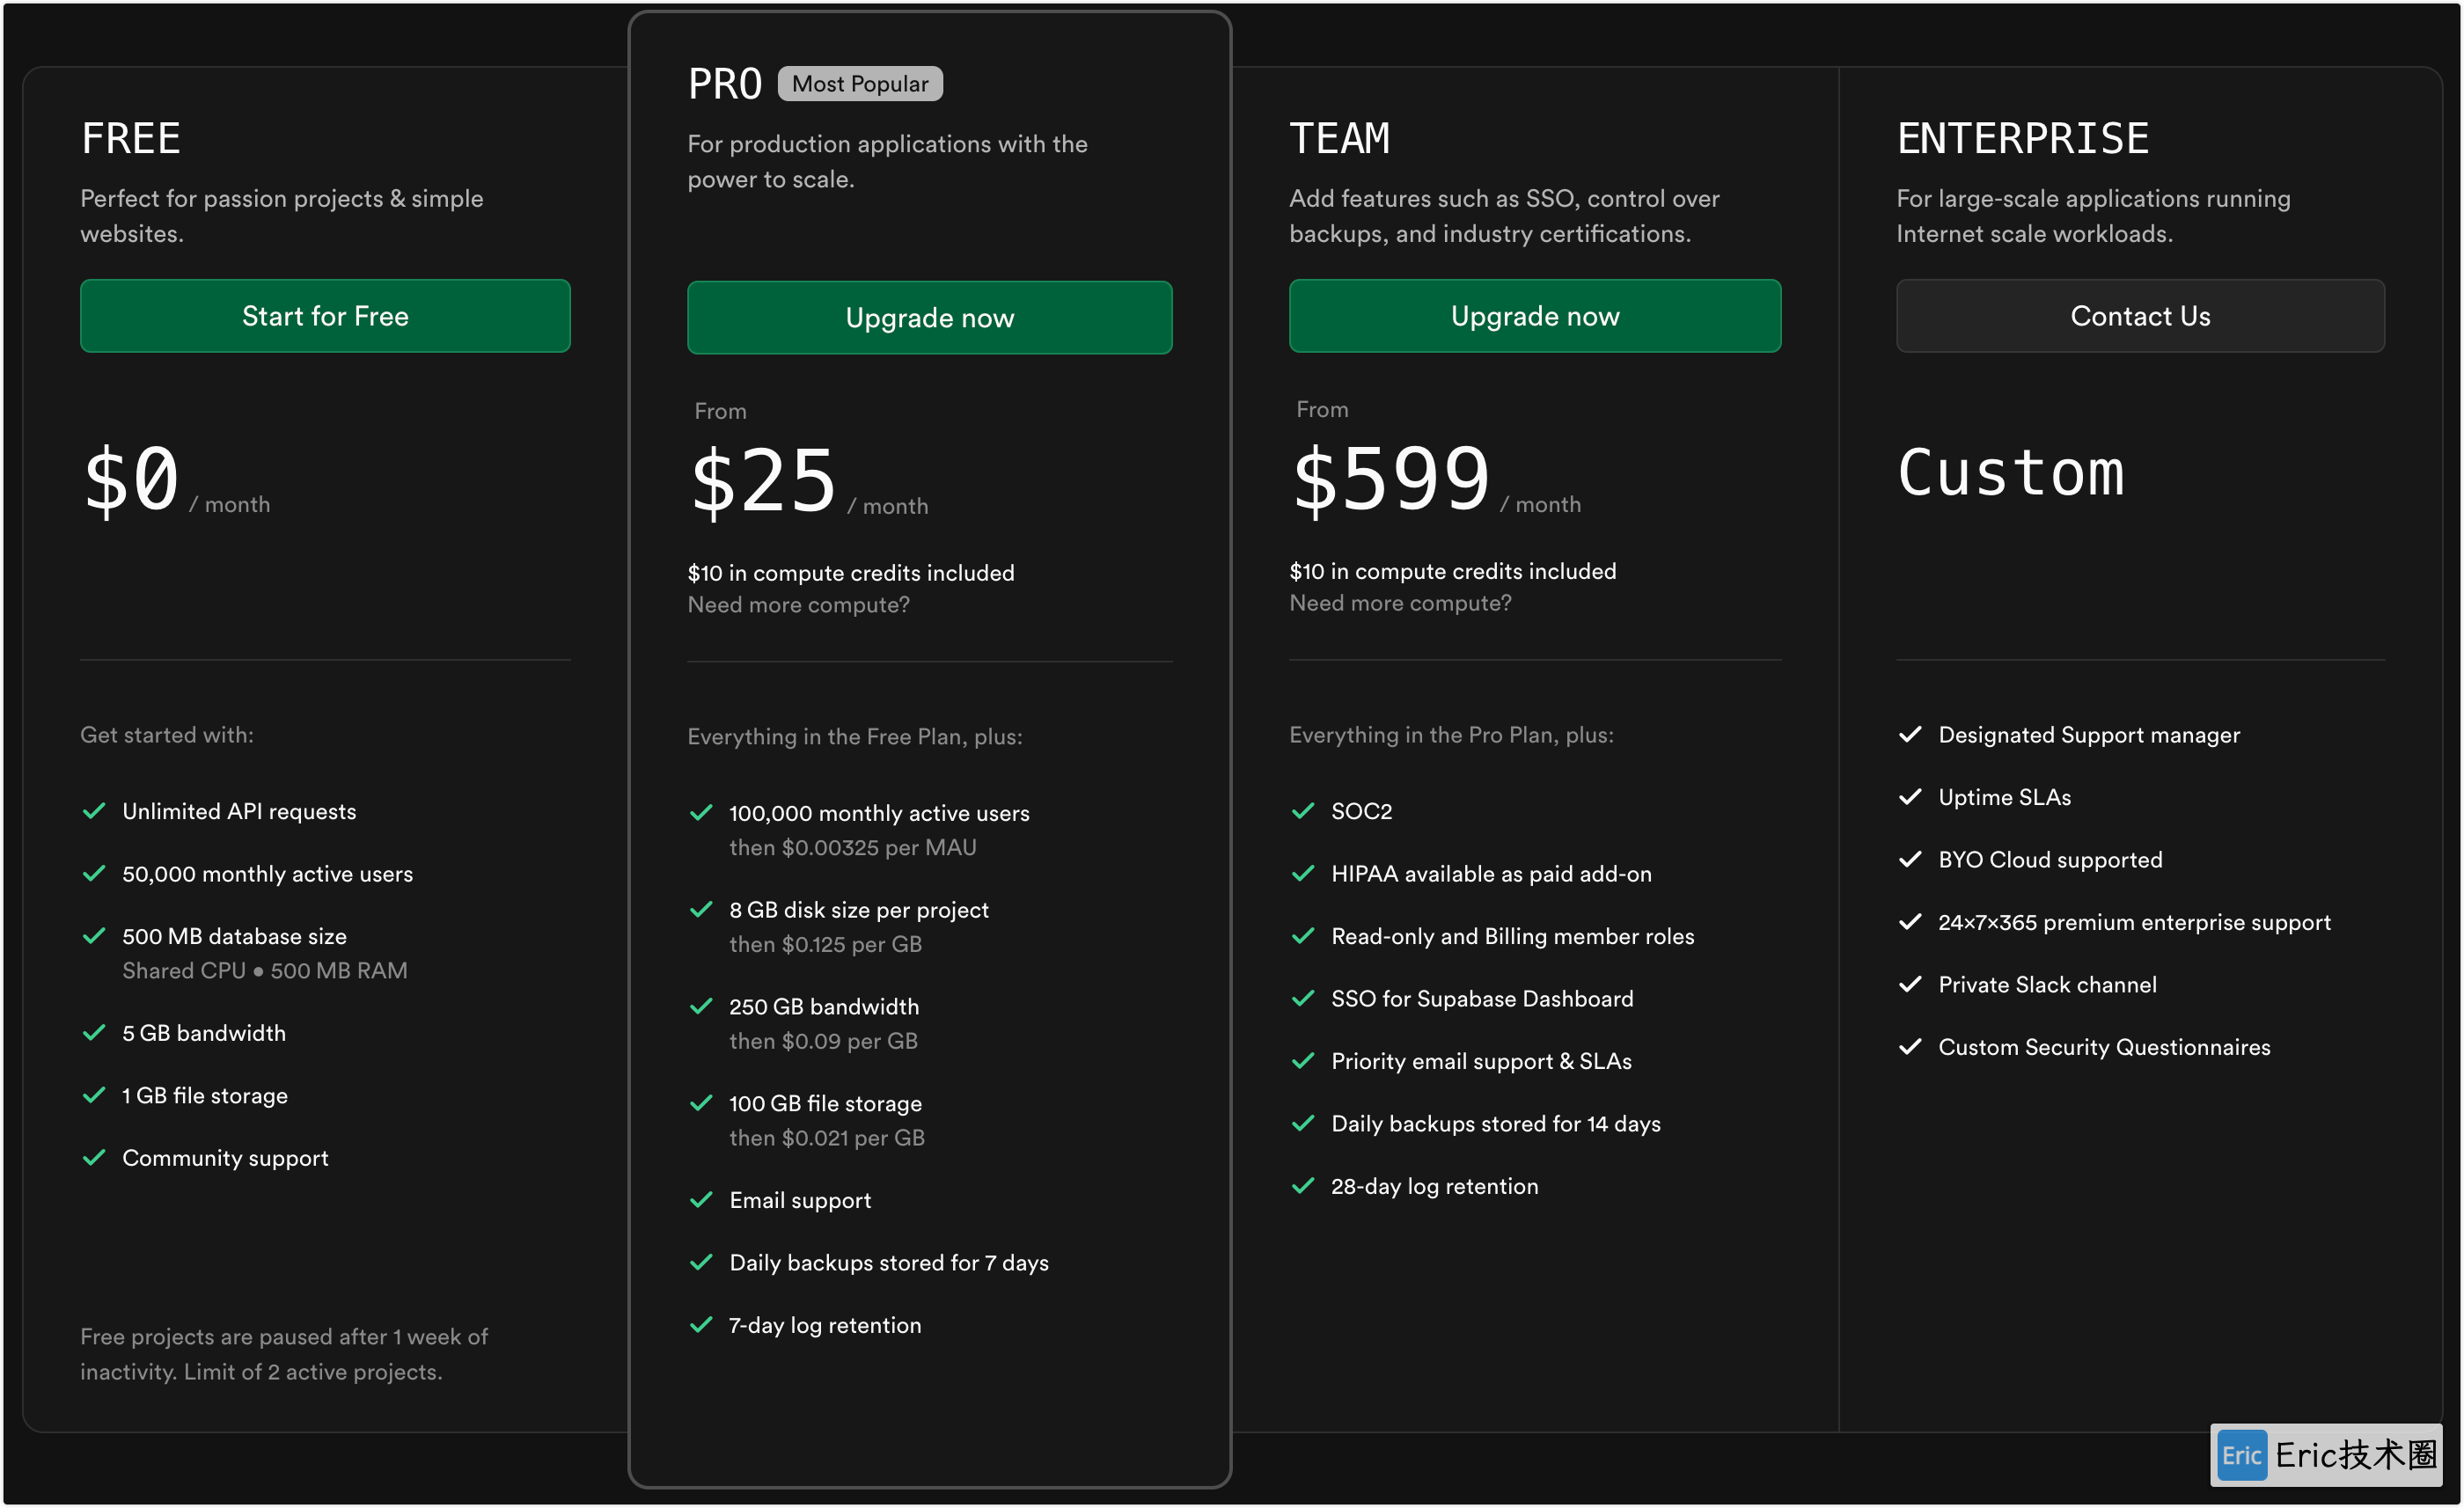2464x1508 pixels.
Task: Click the checkmark beside SOC2
Action: tap(1303, 811)
